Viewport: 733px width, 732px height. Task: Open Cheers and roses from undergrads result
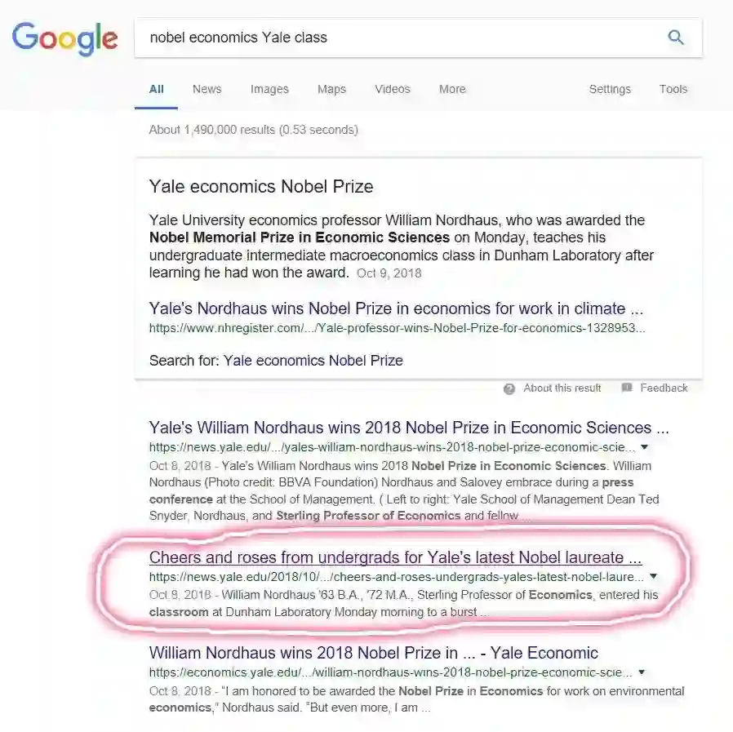pyautogui.click(x=395, y=558)
